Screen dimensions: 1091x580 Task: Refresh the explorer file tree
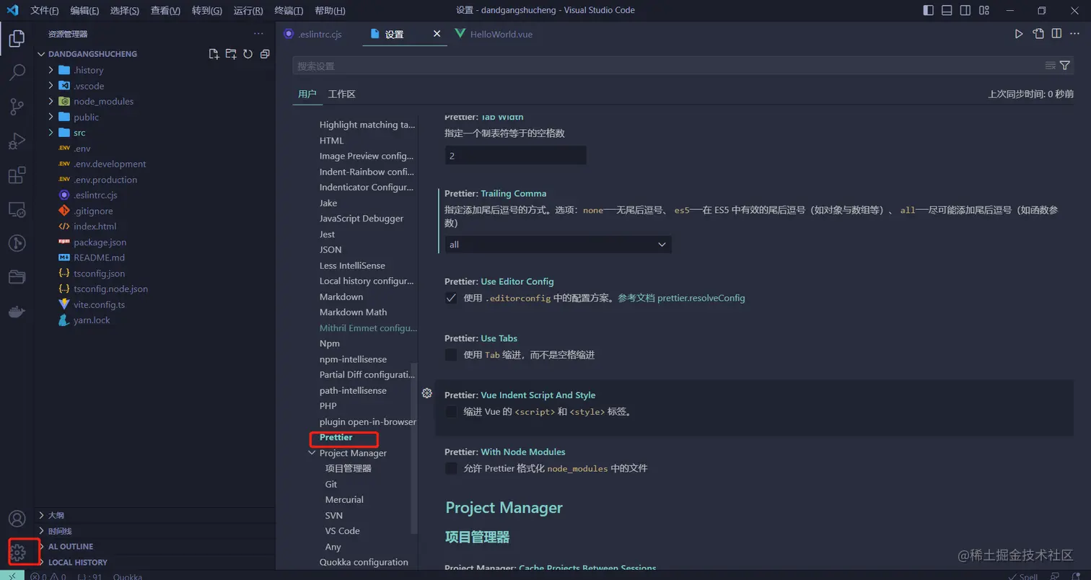click(247, 53)
